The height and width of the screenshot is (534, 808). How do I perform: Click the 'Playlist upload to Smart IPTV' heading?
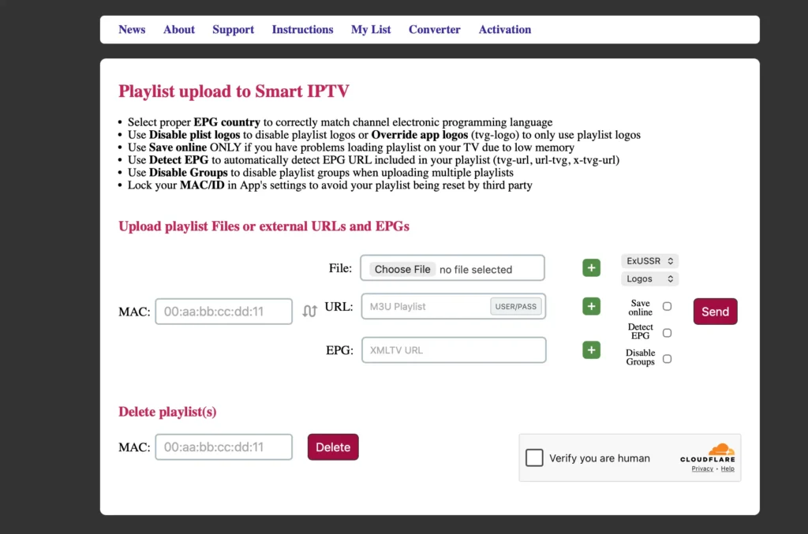pos(234,91)
